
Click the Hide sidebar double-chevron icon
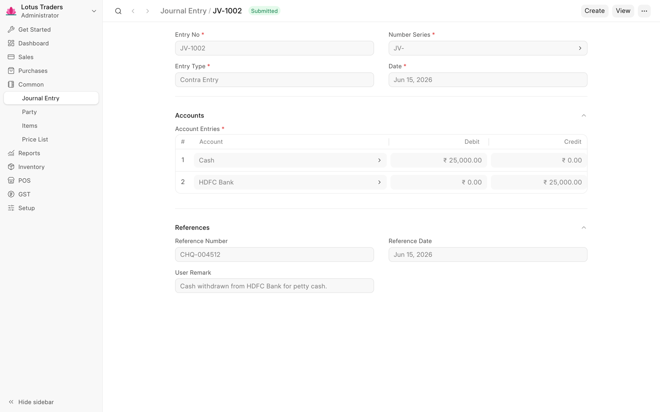click(11, 402)
